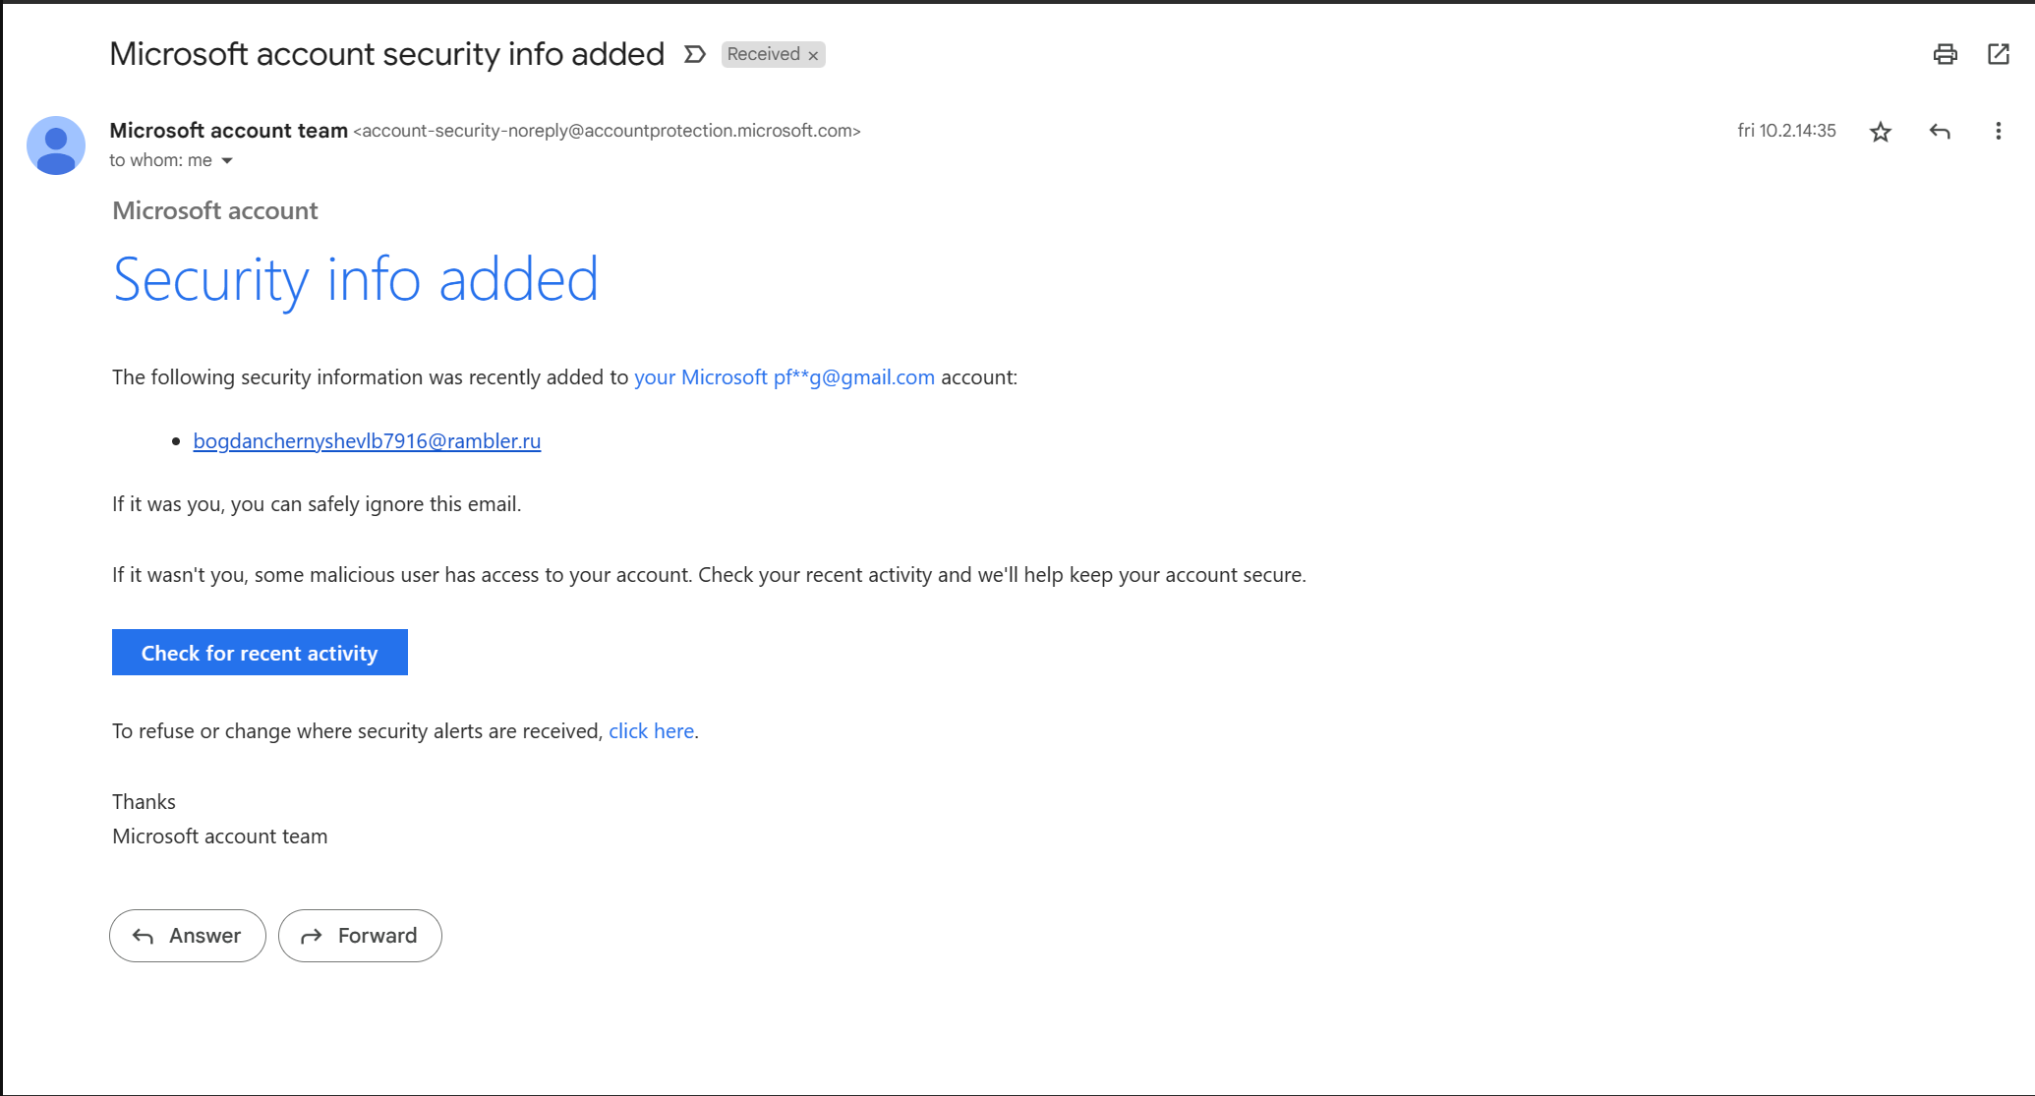Click the Microsoft account team sender name
This screenshot has height=1096, width=2035.
click(x=228, y=130)
